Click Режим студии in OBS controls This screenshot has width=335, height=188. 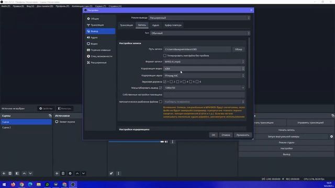coord(286,143)
